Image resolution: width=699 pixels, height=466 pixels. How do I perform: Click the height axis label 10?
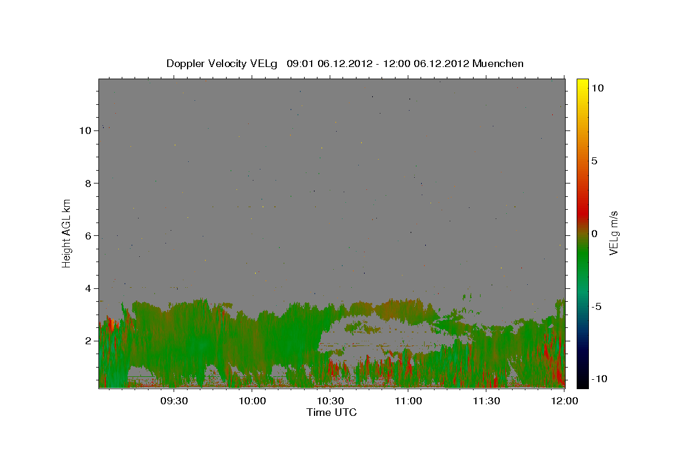pyautogui.click(x=86, y=130)
